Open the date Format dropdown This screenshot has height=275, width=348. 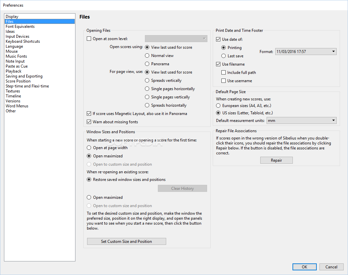point(306,52)
